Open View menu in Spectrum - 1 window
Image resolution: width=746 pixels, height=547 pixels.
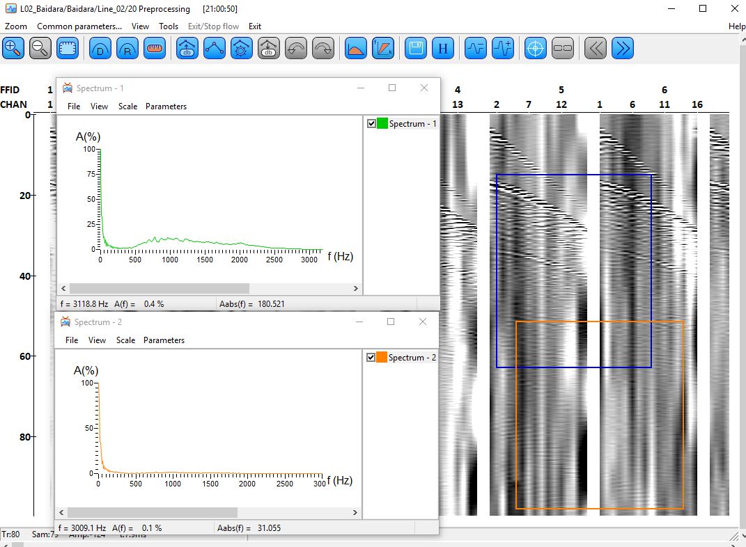click(x=99, y=106)
